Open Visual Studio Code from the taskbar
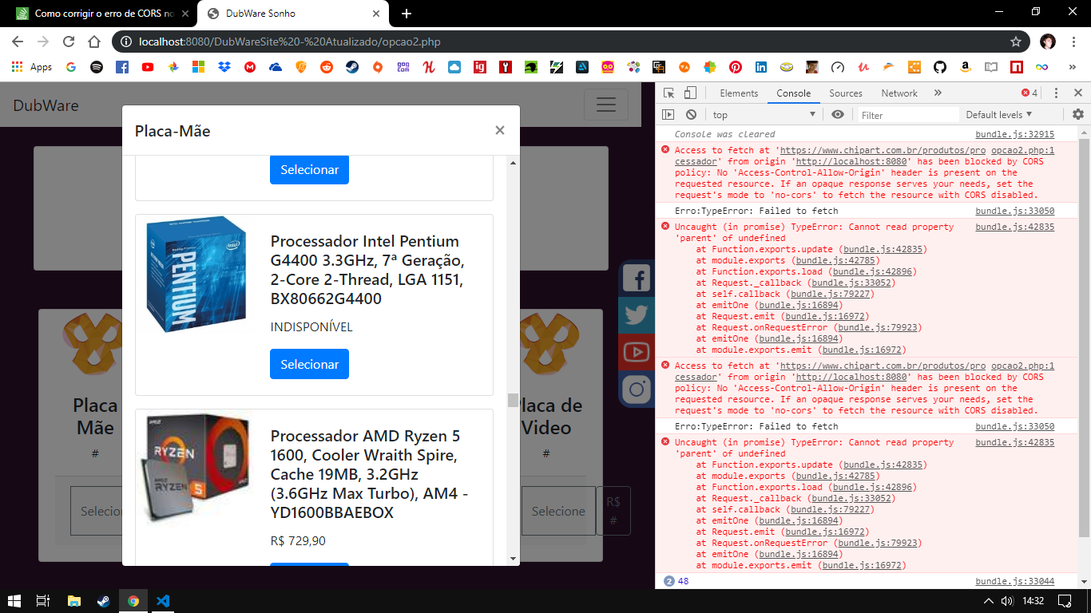 click(x=163, y=601)
